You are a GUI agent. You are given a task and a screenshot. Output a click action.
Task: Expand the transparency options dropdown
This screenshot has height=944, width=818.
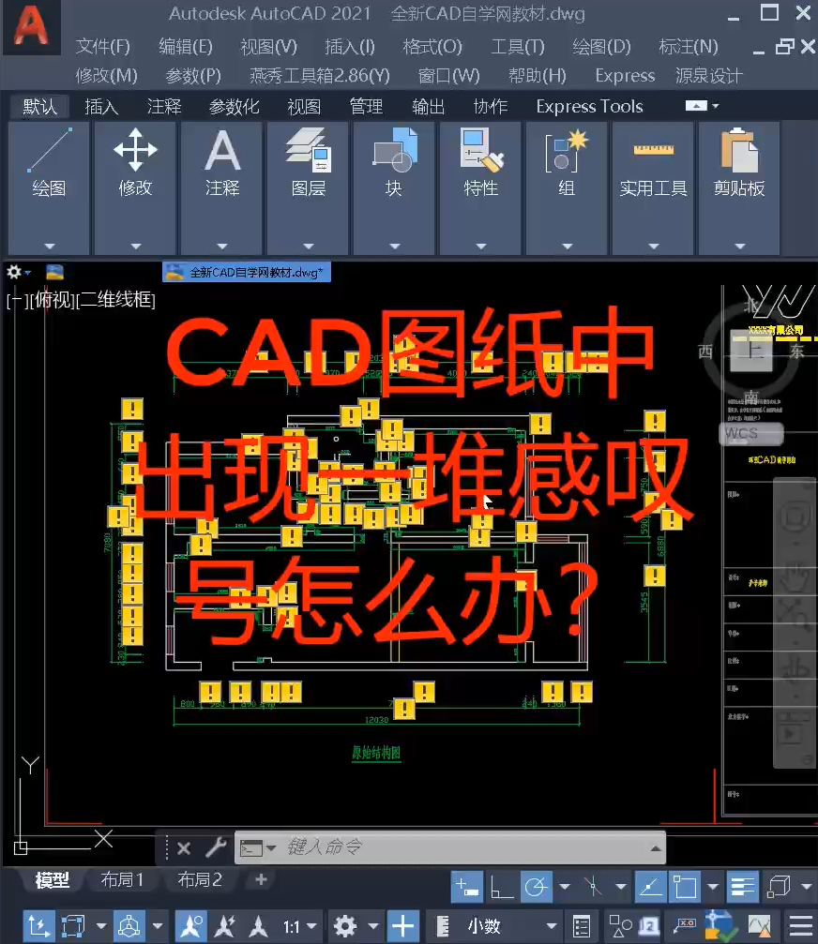pos(807,888)
